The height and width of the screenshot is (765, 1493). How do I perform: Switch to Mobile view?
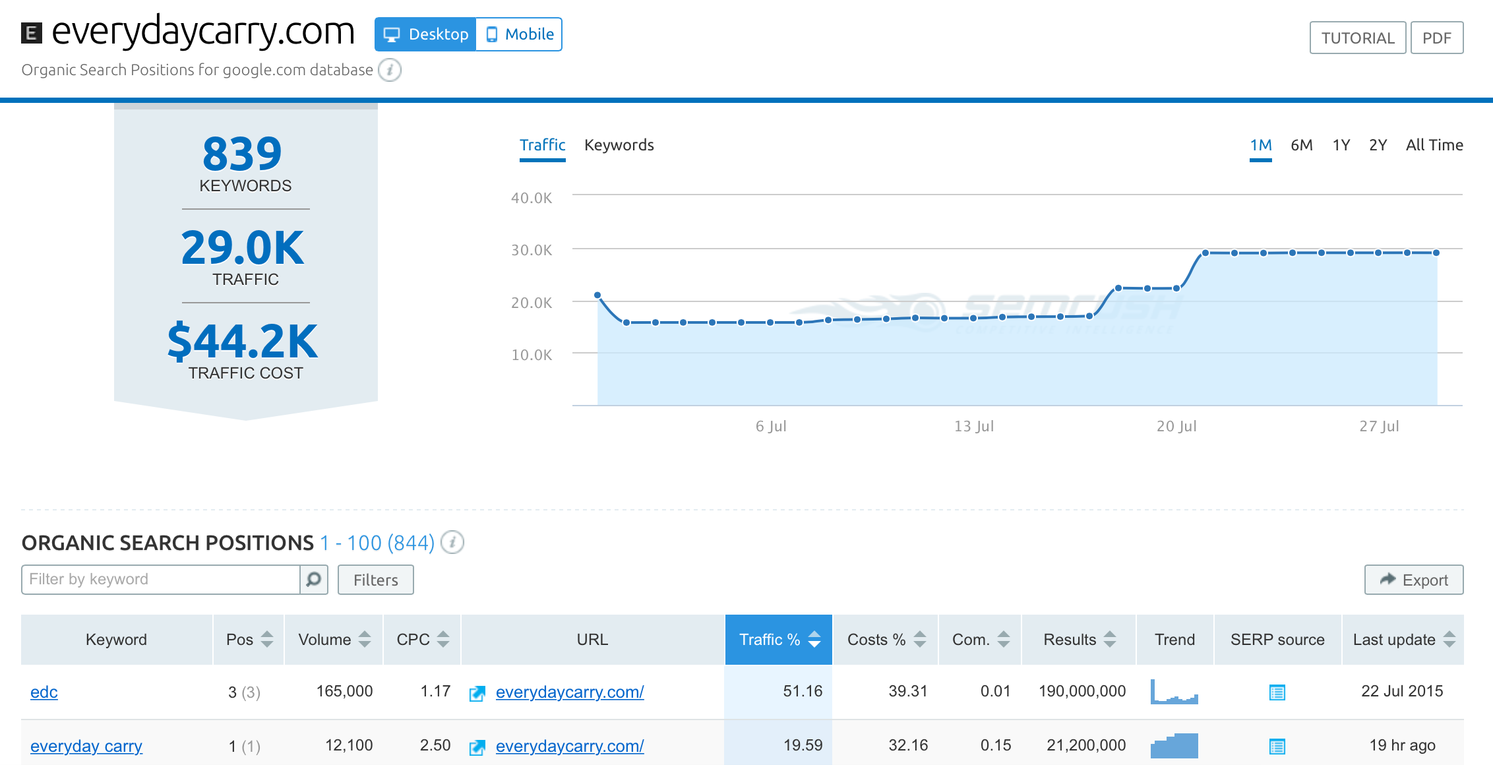[519, 34]
